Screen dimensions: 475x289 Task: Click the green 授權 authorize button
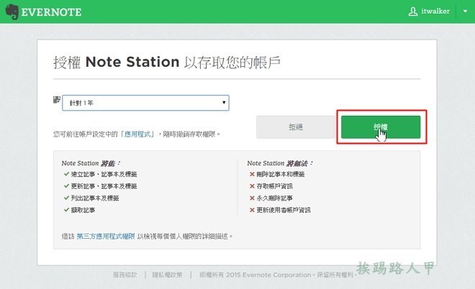(381, 127)
